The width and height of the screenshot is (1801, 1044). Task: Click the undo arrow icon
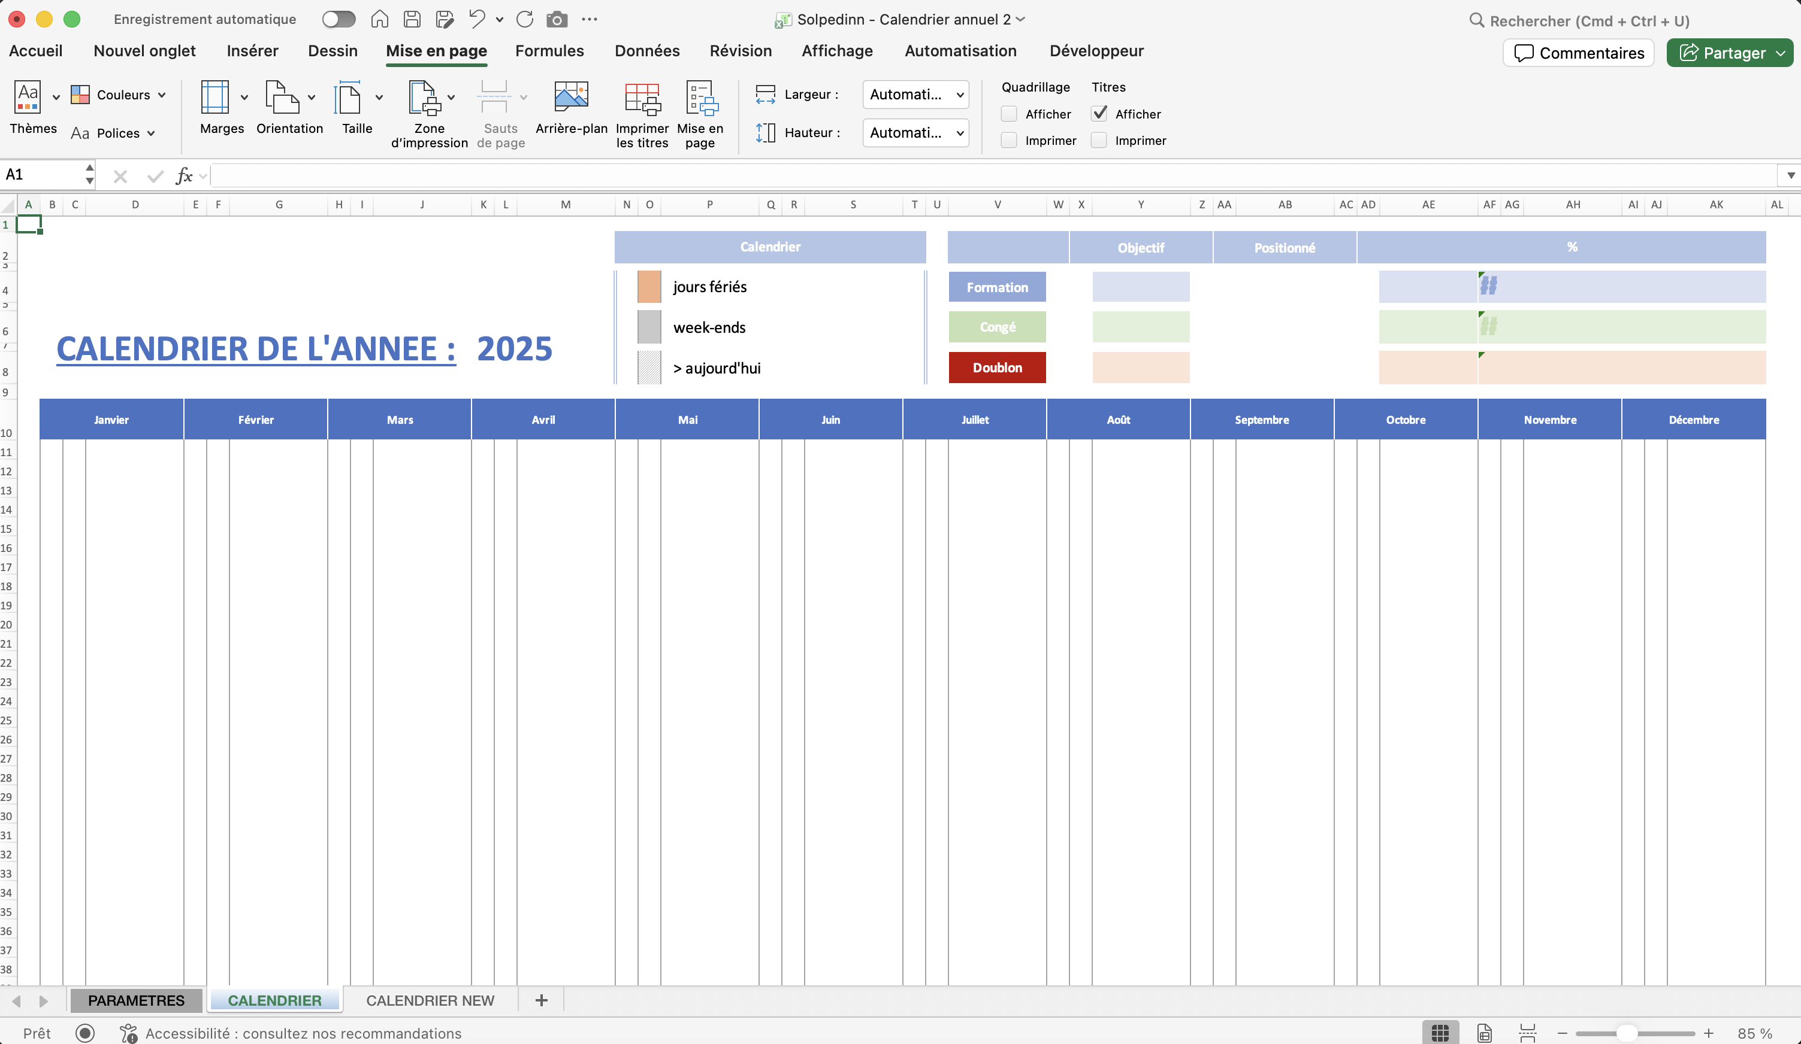point(477,19)
